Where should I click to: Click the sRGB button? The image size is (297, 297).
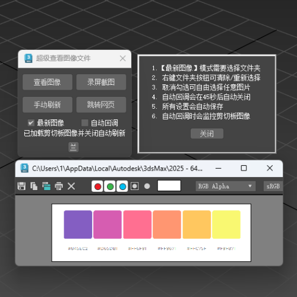point(273,186)
